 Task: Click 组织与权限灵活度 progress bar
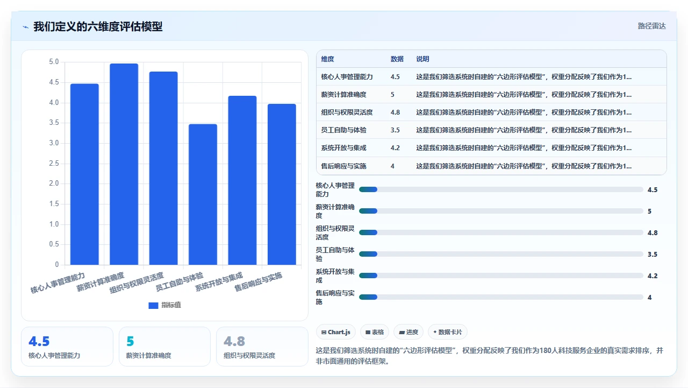click(501, 232)
